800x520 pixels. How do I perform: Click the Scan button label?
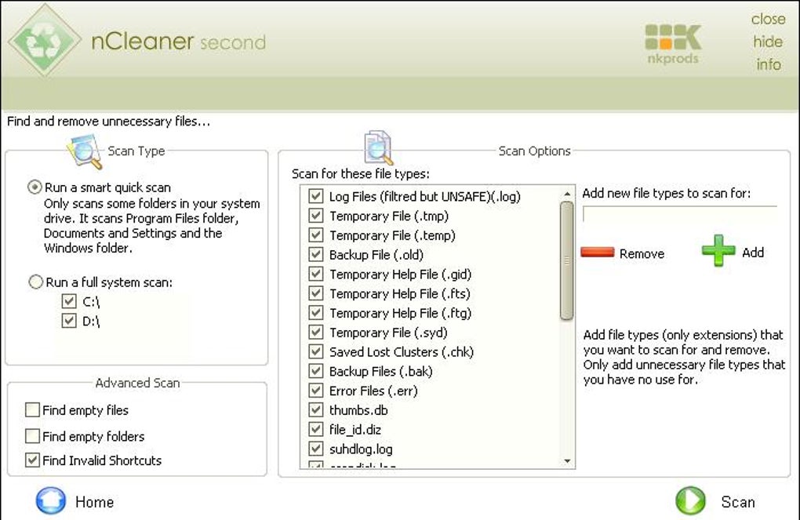point(738,502)
